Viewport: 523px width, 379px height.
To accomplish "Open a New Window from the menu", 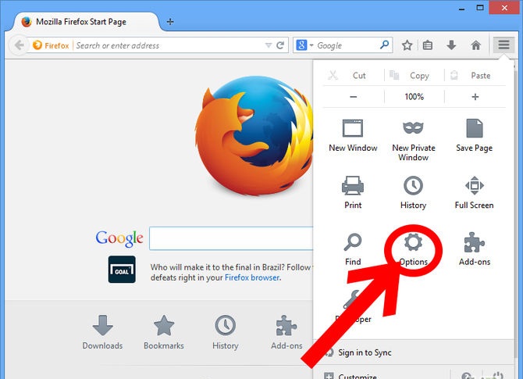I will [x=353, y=136].
